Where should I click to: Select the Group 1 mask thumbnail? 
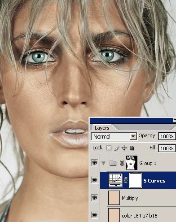tap(132, 163)
